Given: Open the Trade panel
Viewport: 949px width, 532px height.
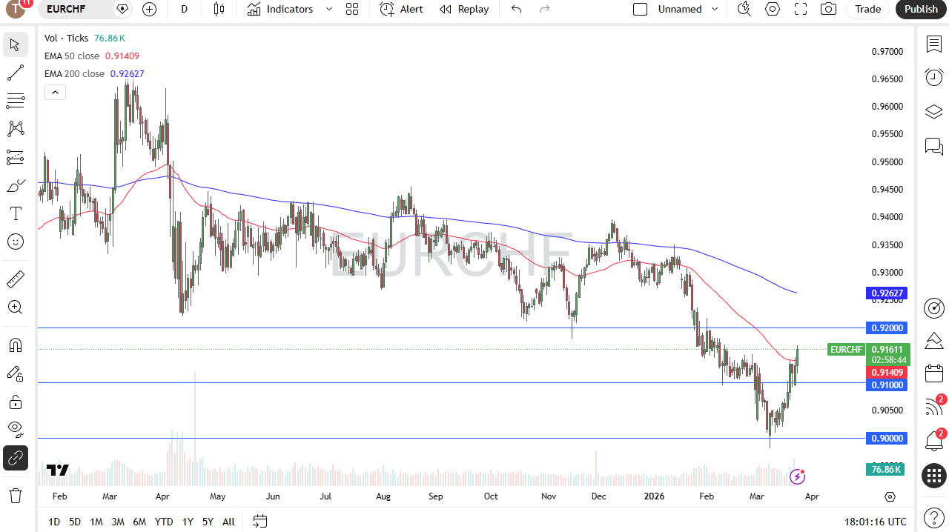Looking at the screenshot, I should point(868,9).
